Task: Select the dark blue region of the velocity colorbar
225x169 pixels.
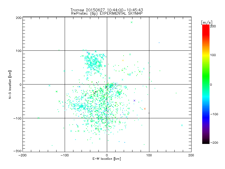Action: [206, 117]
